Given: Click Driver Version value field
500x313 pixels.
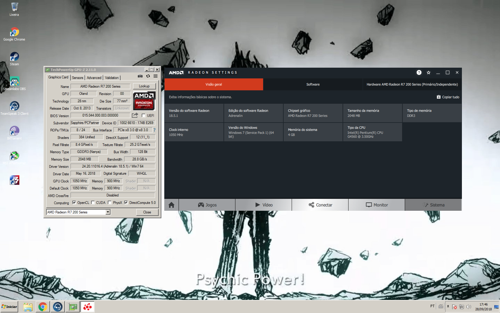Looking at the screenshot, I should [x=113, y=166].
